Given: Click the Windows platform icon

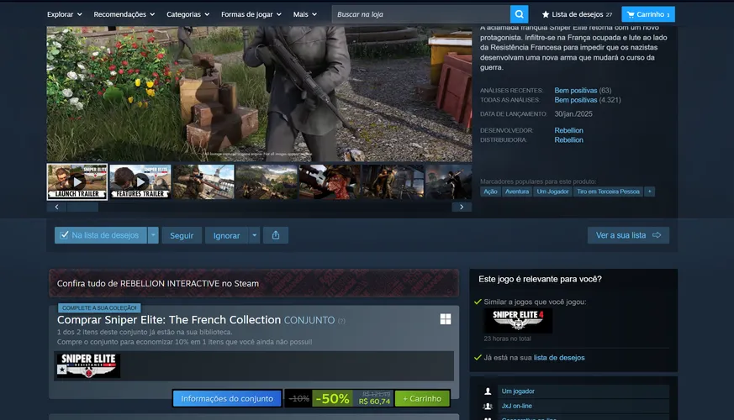Looking at the screenshot, I should click(x=445, y=319).
